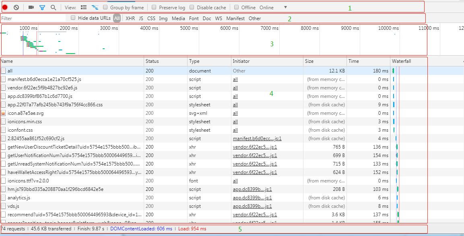Focus the Filter text field

tap(33, 19)
